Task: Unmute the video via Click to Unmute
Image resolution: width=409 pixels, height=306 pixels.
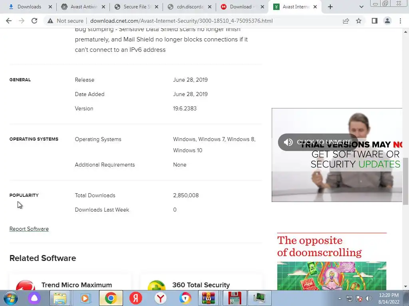Action: click(318, 142)
